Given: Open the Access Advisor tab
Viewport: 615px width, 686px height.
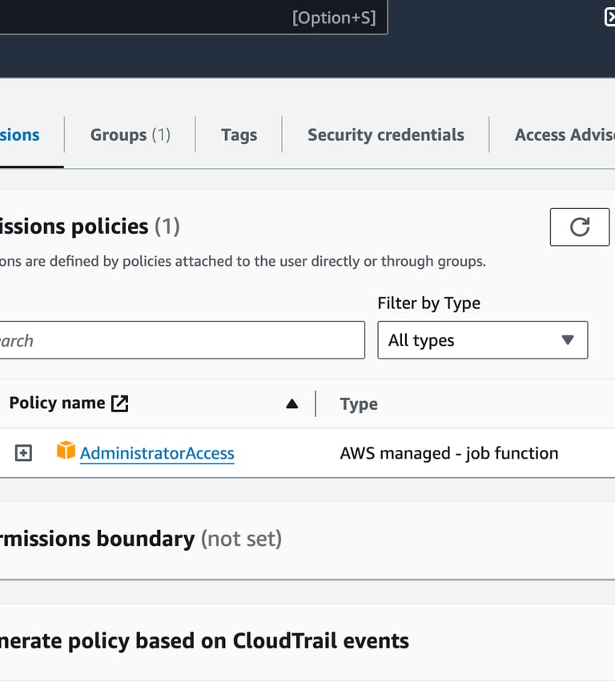Looking at the screenshot, I should pos(564,134).
